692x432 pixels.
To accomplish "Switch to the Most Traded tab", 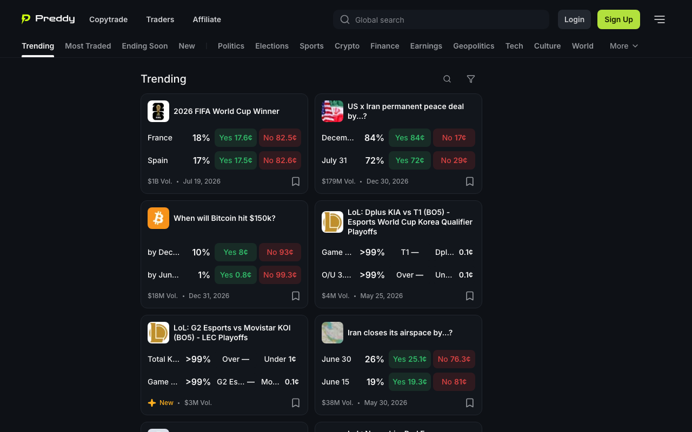I will (88, 46).
